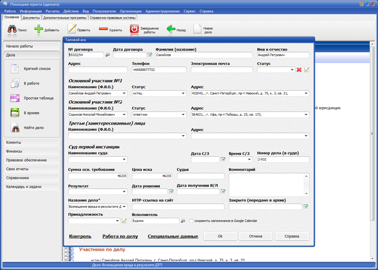Click the Отмена button
Image resolution: width=378 pixels, height=270 pixels.
tap(256, 236)
